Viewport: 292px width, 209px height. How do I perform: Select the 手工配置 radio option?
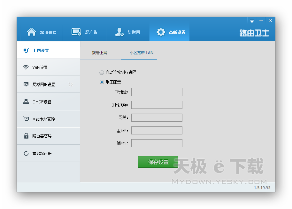(102, 82)
